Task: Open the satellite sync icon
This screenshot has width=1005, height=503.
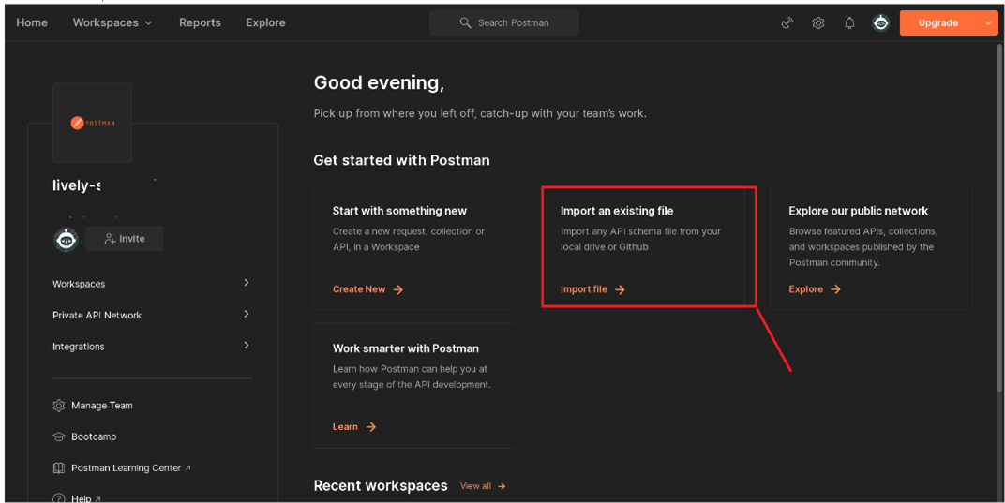Action: click(787, 23)
